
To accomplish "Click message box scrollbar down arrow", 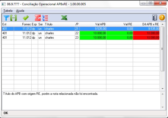I will (162, 107).
